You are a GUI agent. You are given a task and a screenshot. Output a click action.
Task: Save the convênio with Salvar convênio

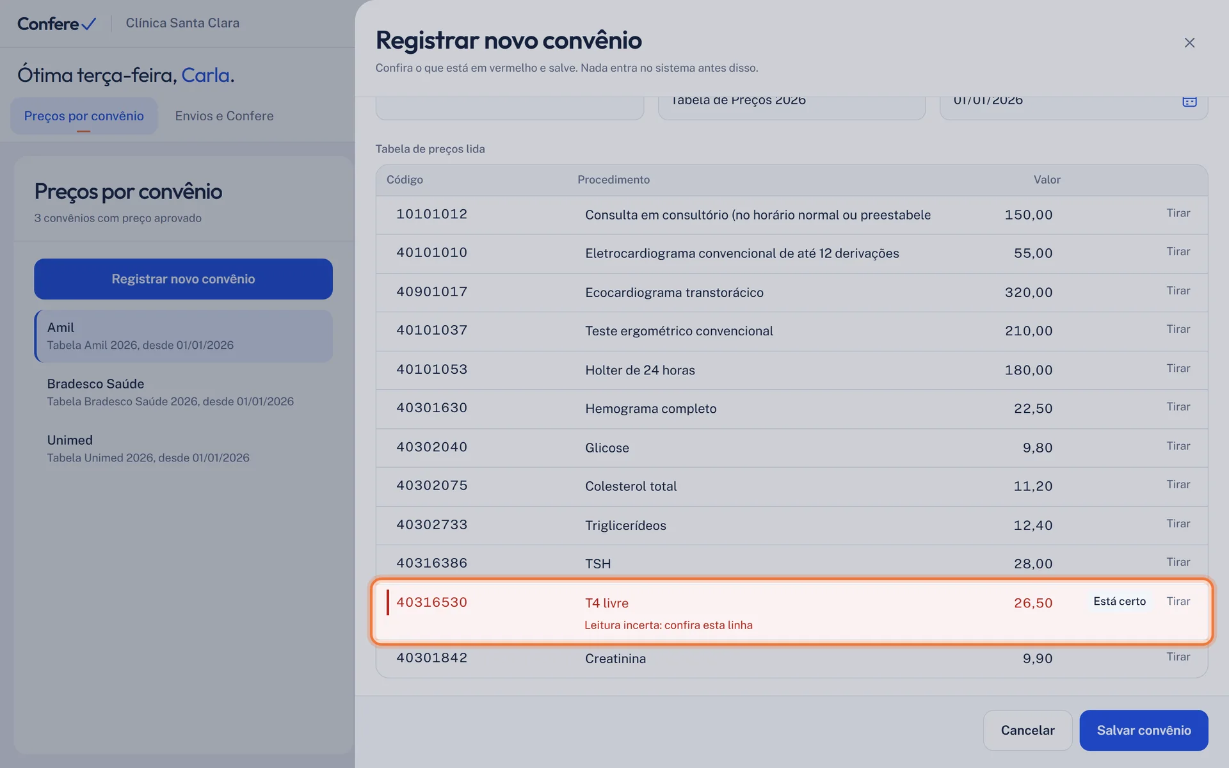[1143, 730]
